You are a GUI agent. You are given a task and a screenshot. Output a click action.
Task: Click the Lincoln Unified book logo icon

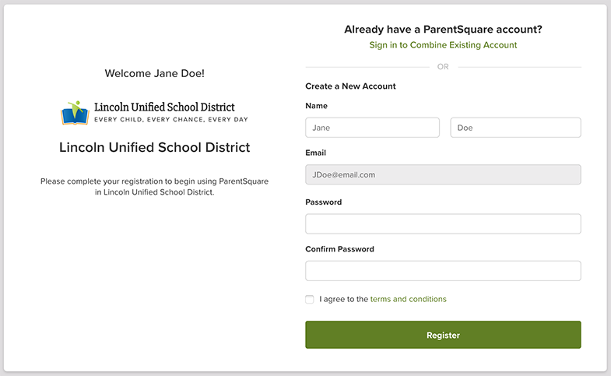point(75,113)
